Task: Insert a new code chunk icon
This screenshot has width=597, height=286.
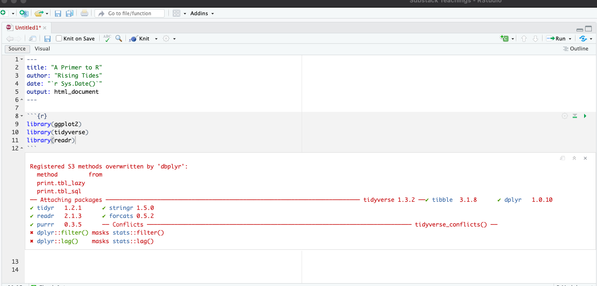Action: [504, 39]
